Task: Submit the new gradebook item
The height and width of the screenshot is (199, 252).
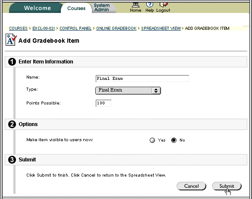Action: click(227, 186)
